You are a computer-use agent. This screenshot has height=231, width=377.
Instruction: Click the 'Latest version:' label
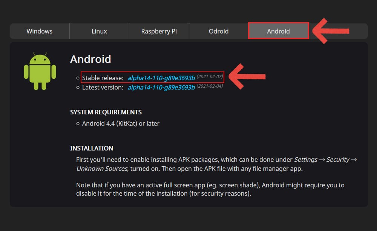(103, 87)
